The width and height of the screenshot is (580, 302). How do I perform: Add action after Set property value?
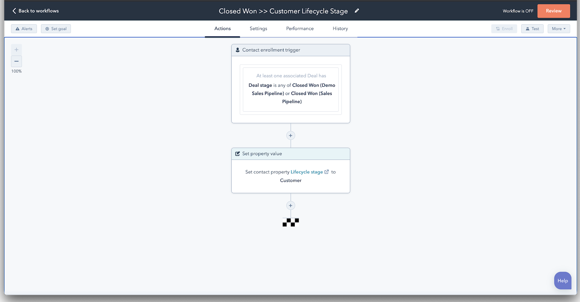pos(290,206)
